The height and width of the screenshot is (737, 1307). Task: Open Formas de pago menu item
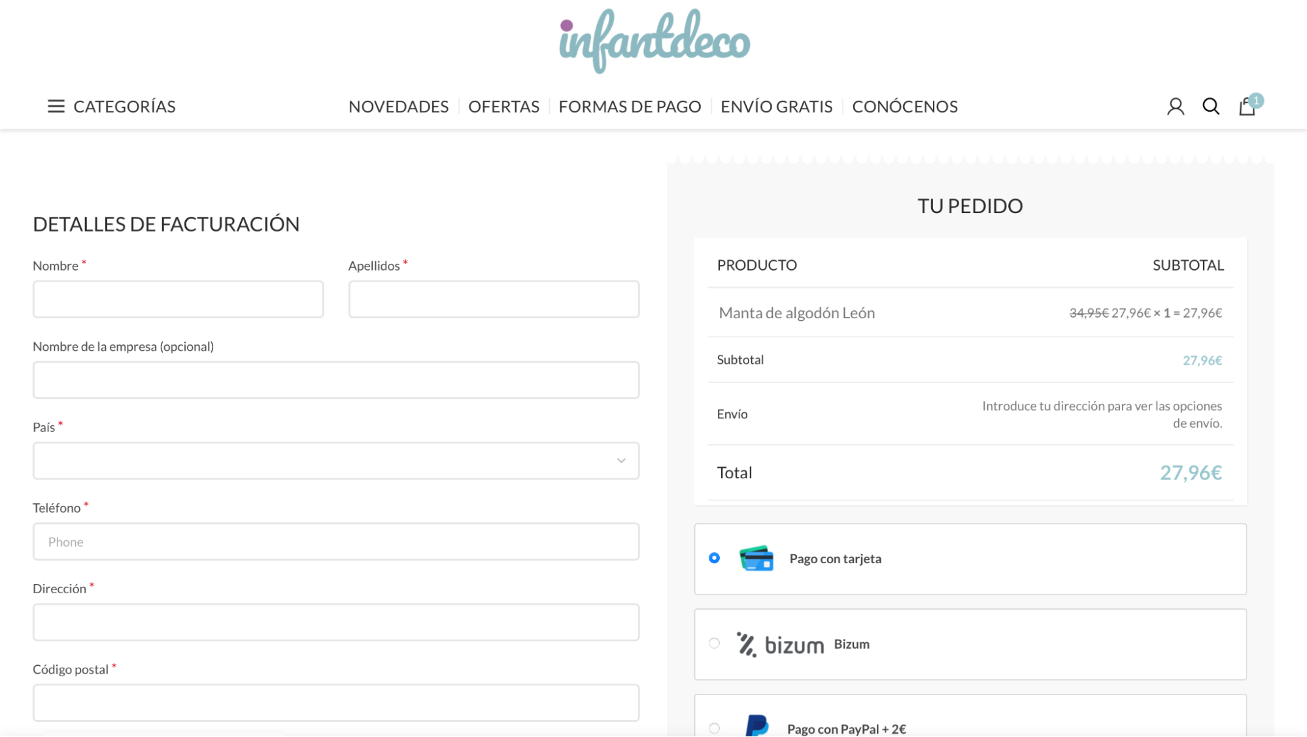coord(630,106)
